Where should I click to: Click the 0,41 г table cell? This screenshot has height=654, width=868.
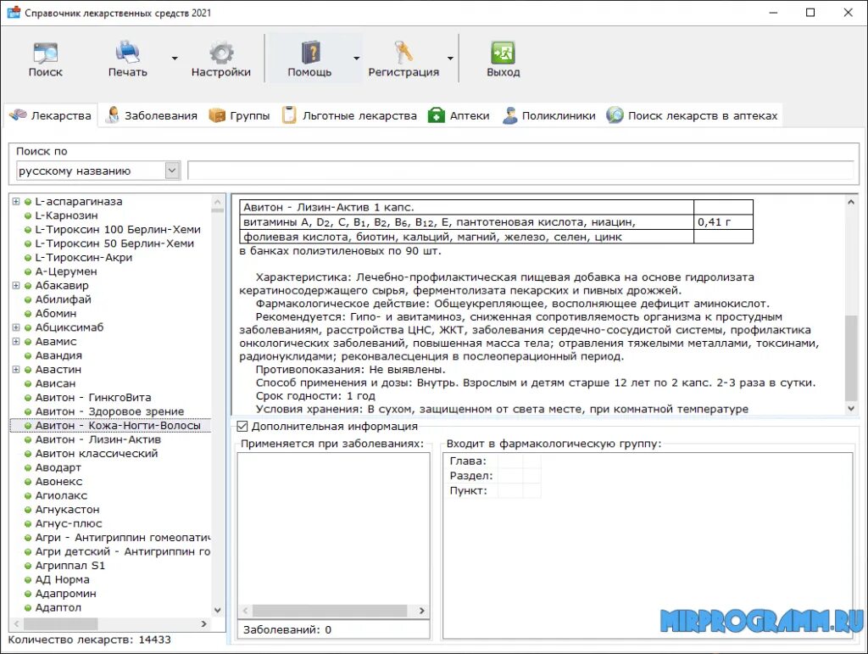coord(723,222)
